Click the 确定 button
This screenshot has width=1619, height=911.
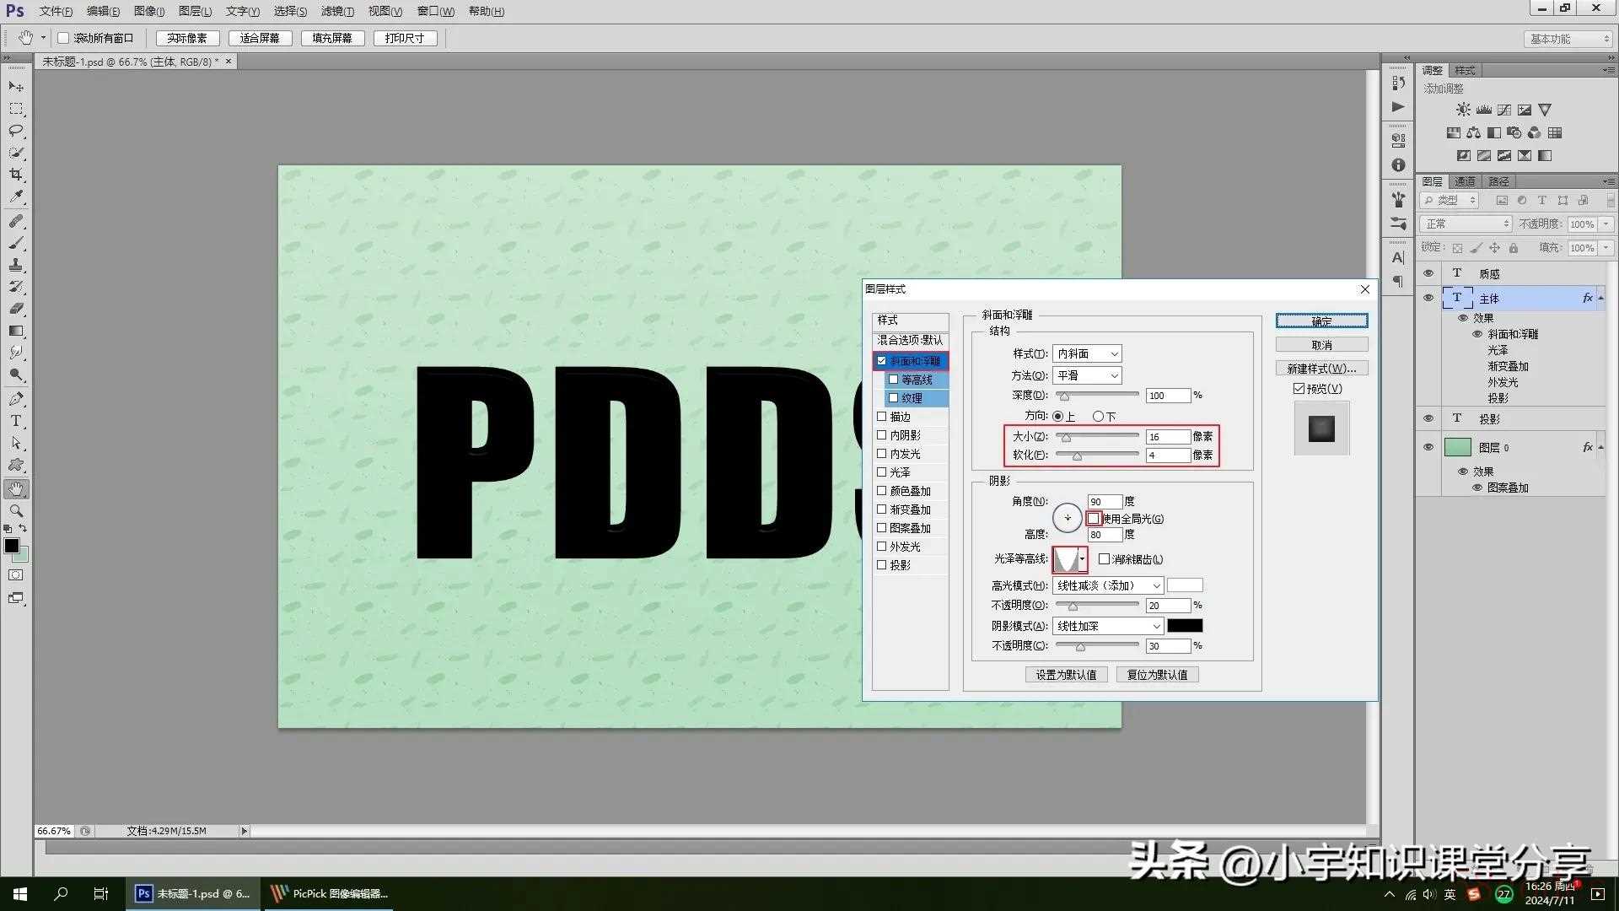click(x=1321, y=321)
